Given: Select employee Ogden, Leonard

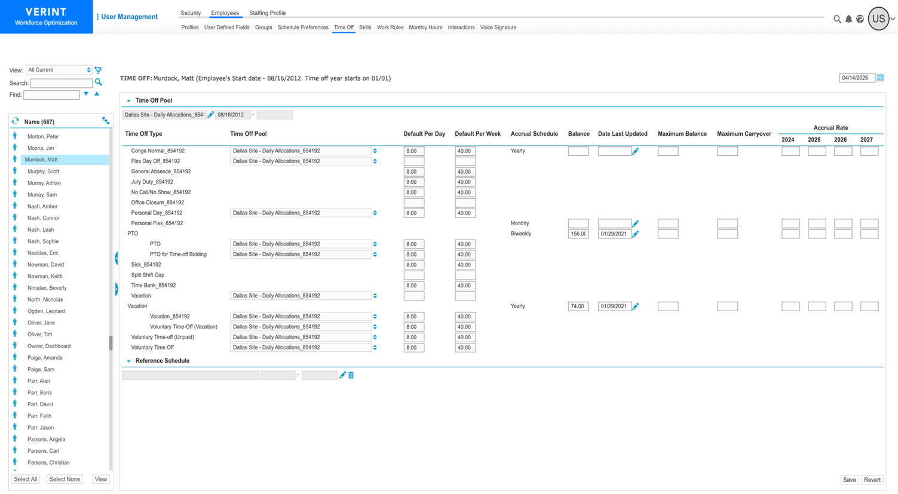Looking at the screenshot, I should pos(46,311).
